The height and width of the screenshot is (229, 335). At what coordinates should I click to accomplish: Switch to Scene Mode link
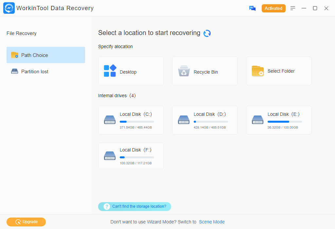click(212, 222)
